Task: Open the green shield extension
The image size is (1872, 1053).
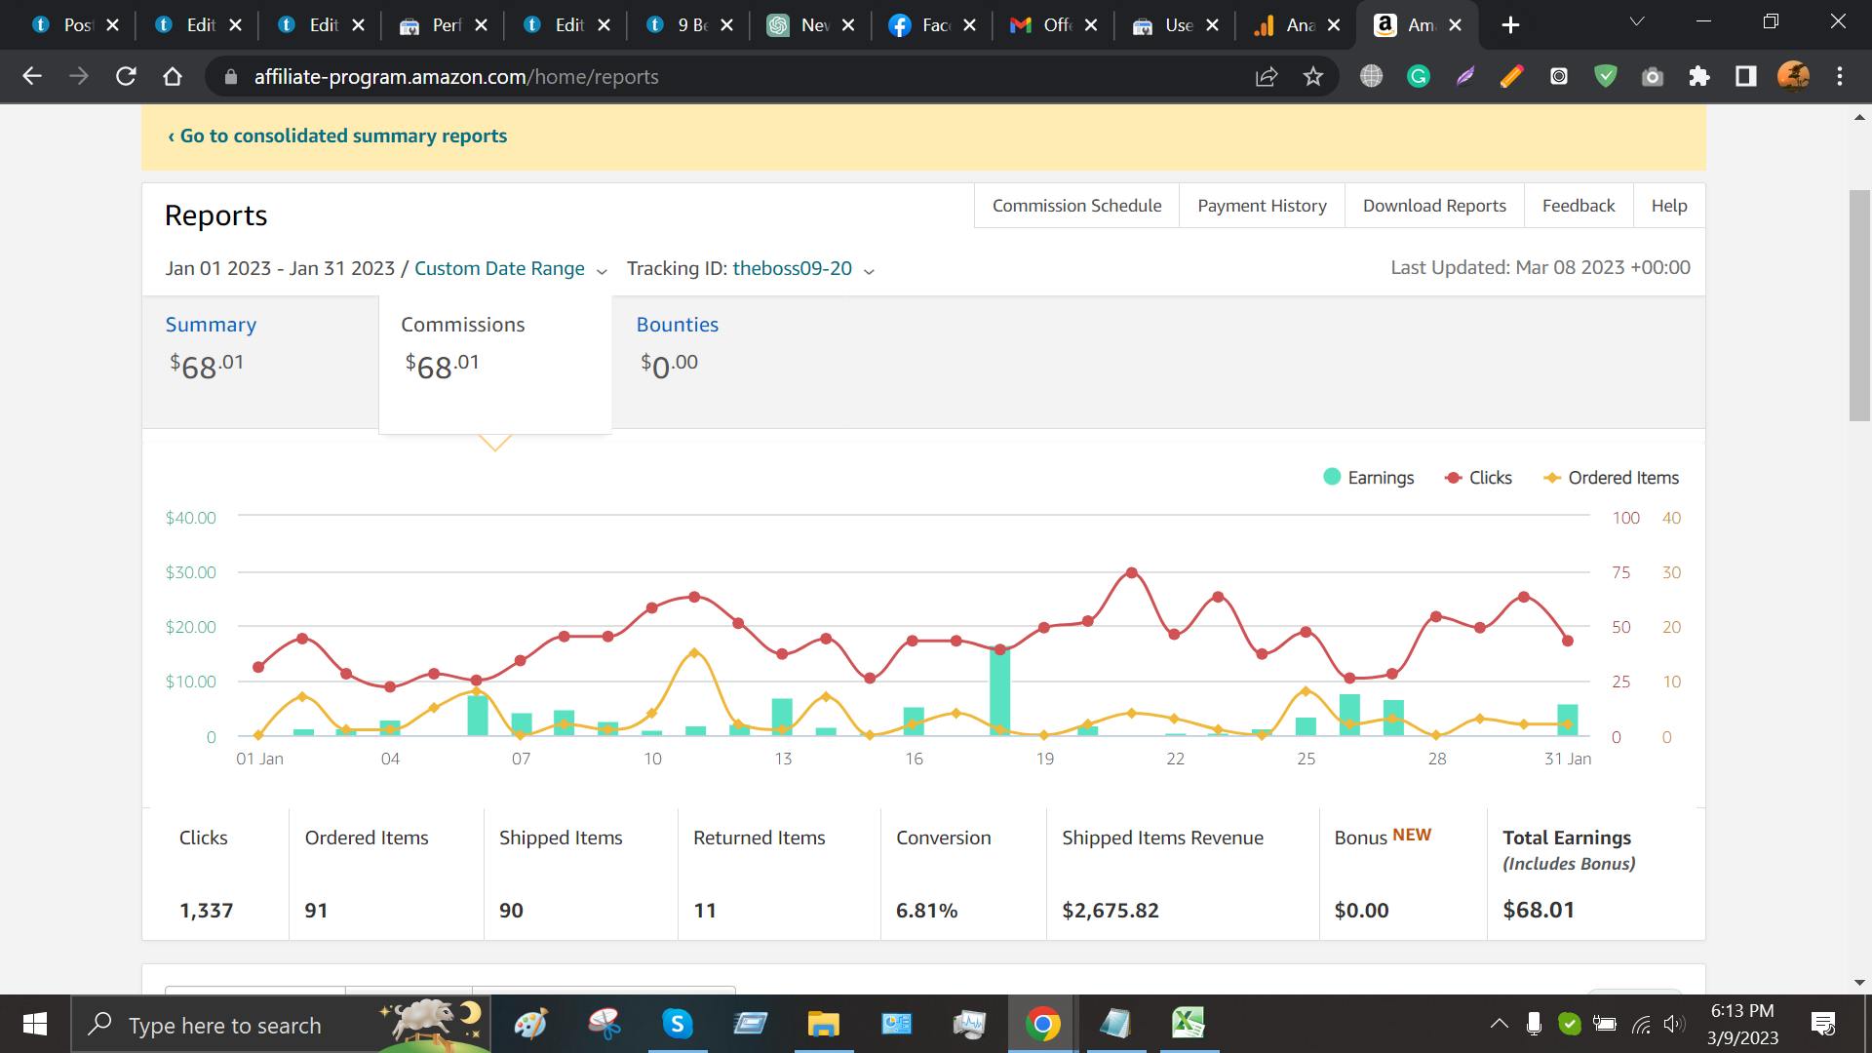Action: tap(1606, 76)
